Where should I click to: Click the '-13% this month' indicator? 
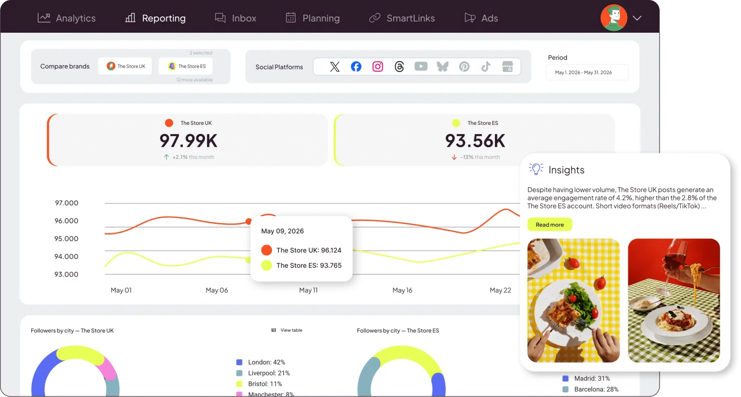pos(476,157)
